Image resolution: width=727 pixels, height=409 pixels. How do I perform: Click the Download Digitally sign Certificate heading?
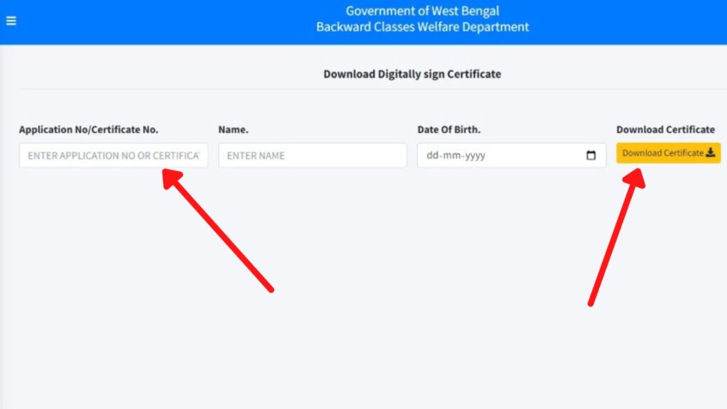tap(412, 74)
